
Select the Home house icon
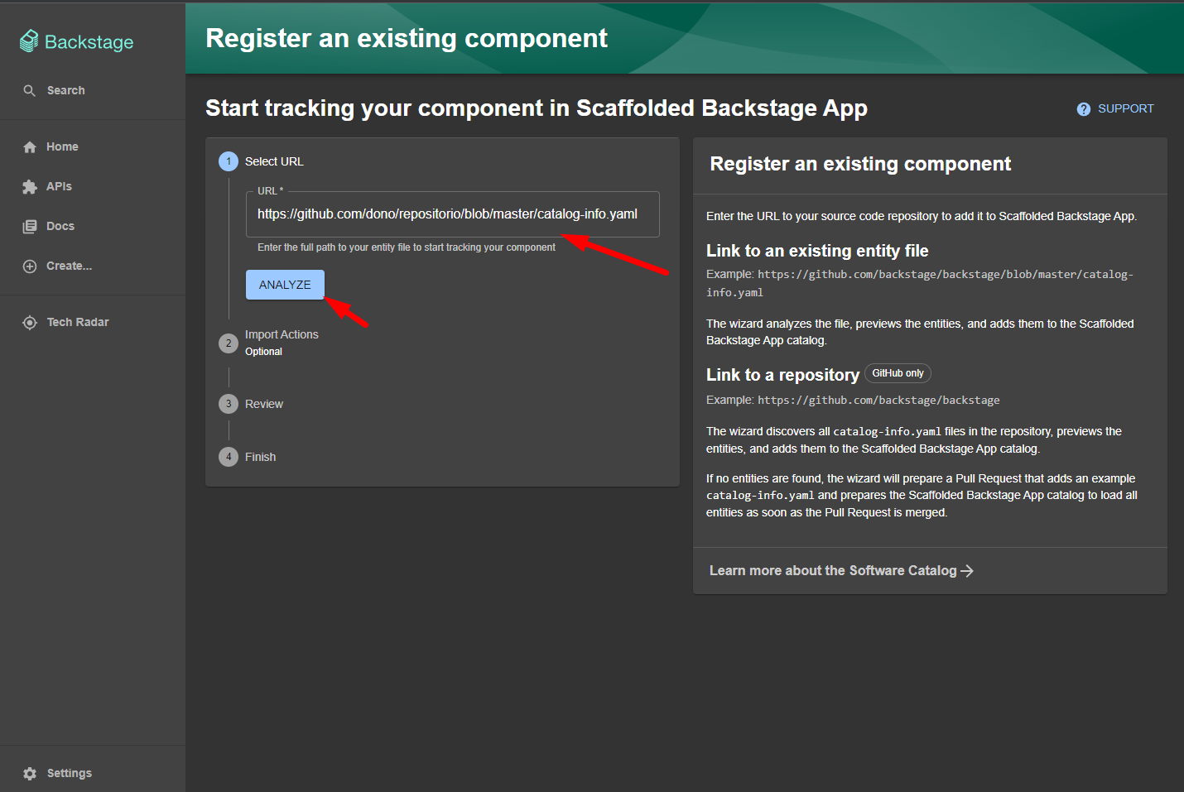[x=30, y=146]
